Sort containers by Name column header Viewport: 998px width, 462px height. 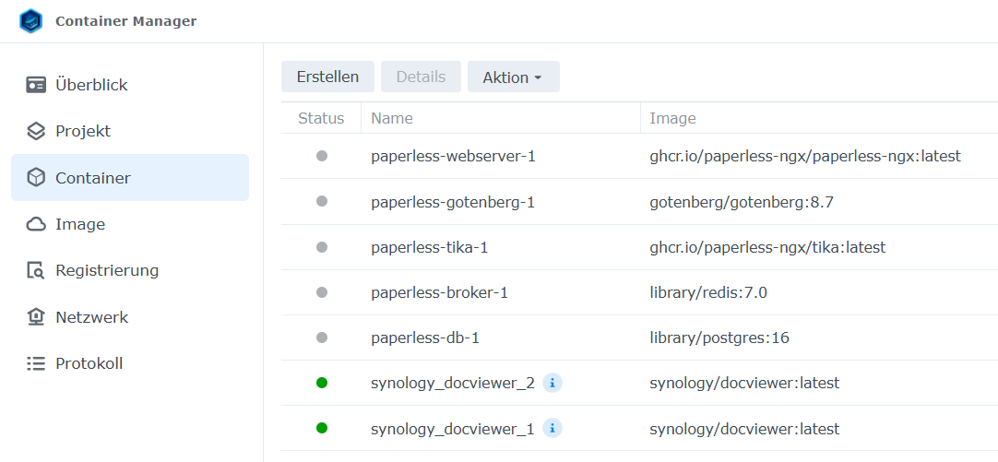click(392, 118)
